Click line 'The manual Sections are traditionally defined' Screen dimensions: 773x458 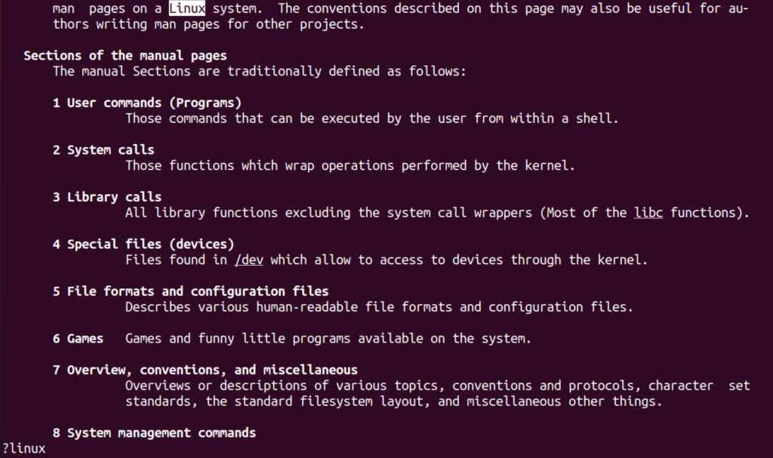tap(260, 72)
